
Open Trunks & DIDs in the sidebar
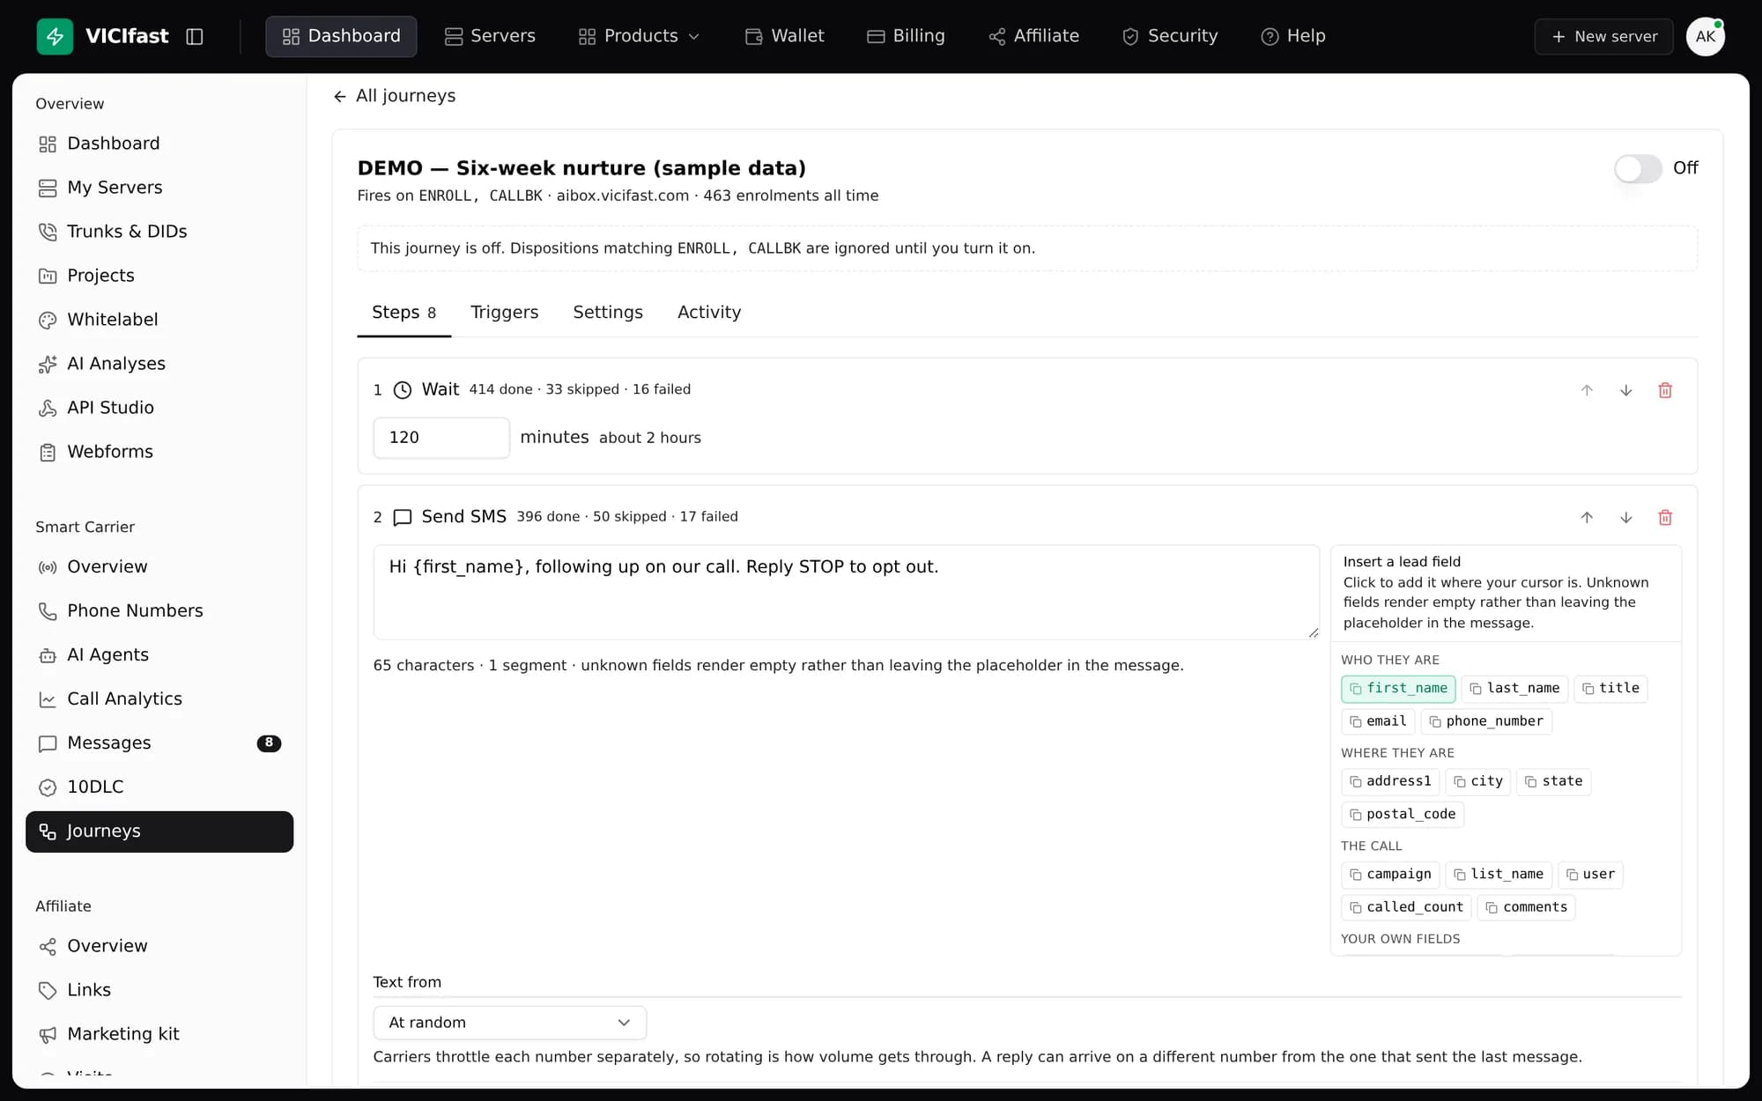(159, 232)
